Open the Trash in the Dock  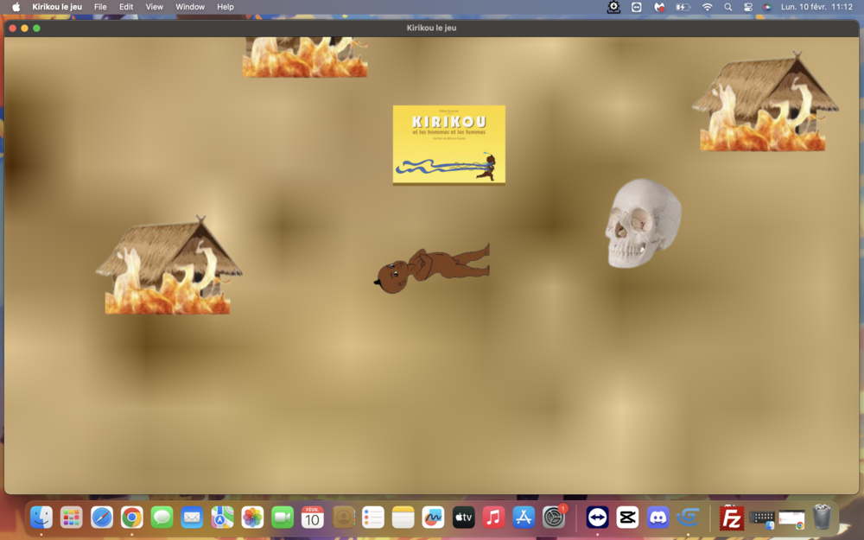point(823,518)
